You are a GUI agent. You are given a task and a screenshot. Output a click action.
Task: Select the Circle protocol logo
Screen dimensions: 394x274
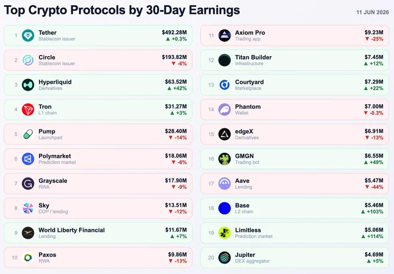point(28,60)
